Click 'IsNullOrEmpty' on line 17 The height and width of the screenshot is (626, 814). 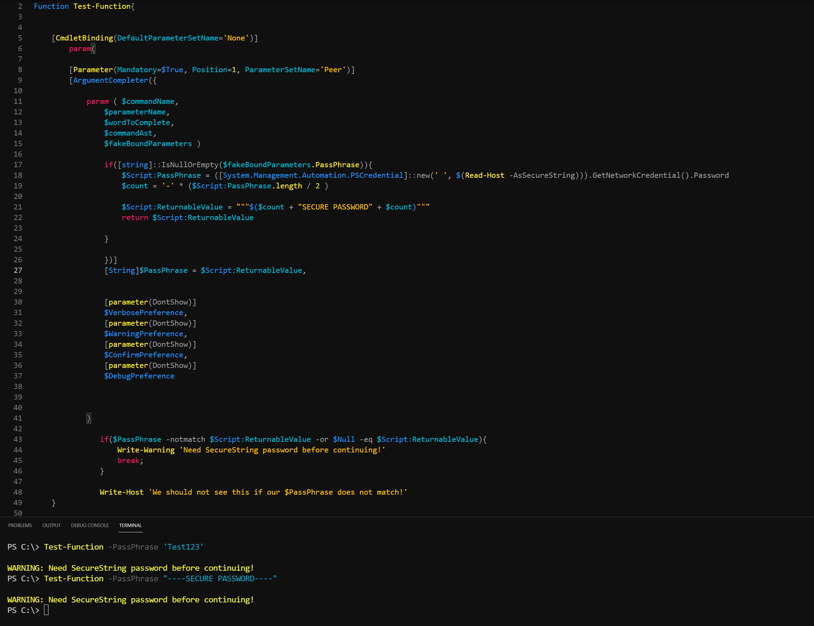(x=190, y=165)
